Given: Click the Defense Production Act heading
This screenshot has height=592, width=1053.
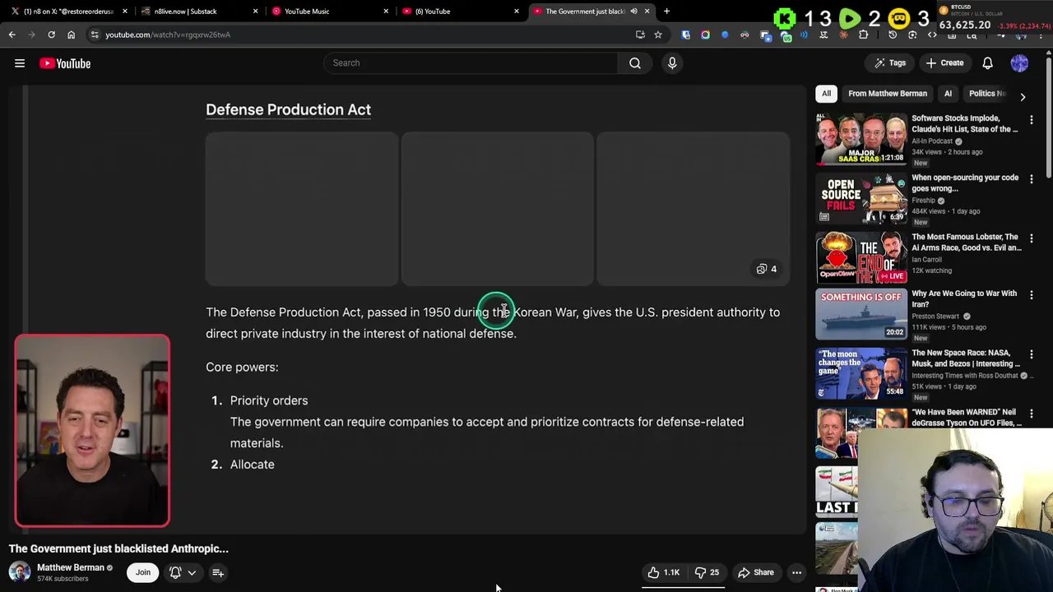Looking at the screenshot, I should [x=288, y=109].
